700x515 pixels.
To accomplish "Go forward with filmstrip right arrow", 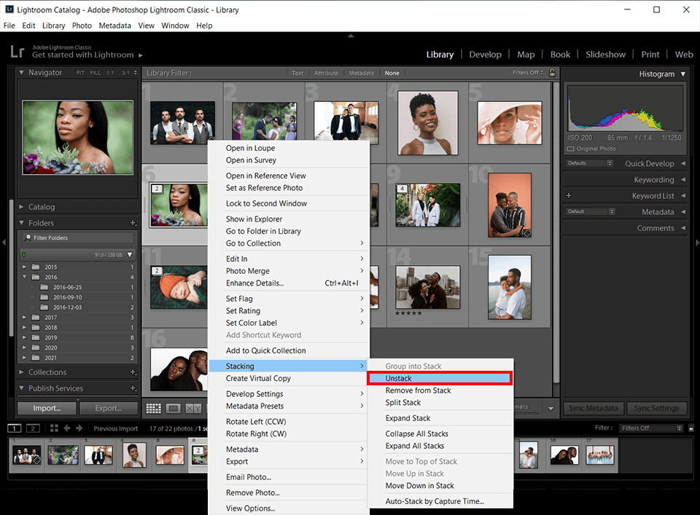I will click(x=79, y=428).
